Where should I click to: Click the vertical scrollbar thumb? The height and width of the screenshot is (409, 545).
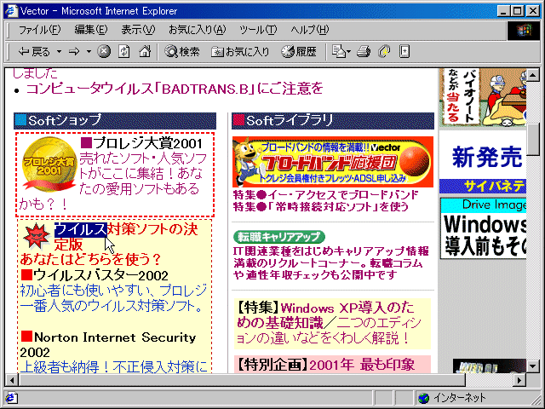click(x=533, y=140)
